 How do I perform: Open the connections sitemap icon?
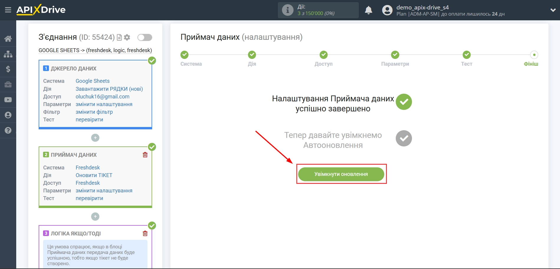coord(8,54)
